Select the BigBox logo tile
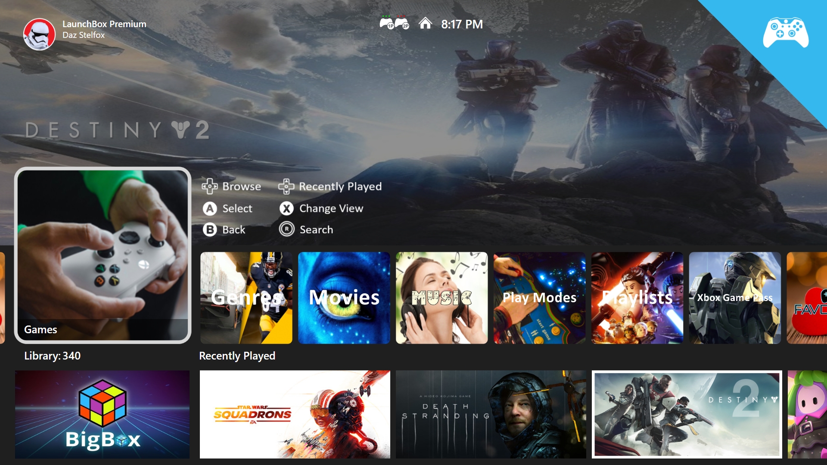This screenshot has width=827, height=465. 103,414
